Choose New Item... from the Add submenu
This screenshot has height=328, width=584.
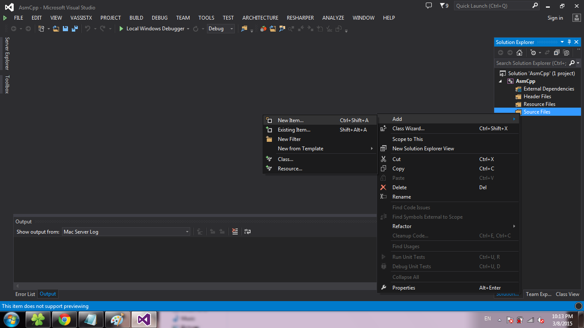pyautogui.click(x=320, y=120)
